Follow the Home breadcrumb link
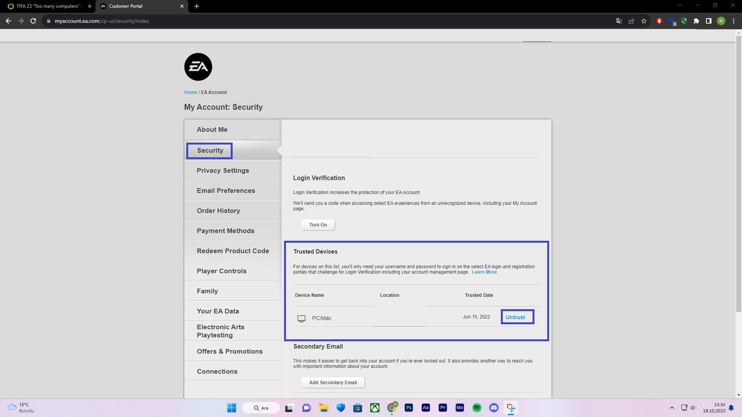The image size is (742, 417). (x=191, y=92)
